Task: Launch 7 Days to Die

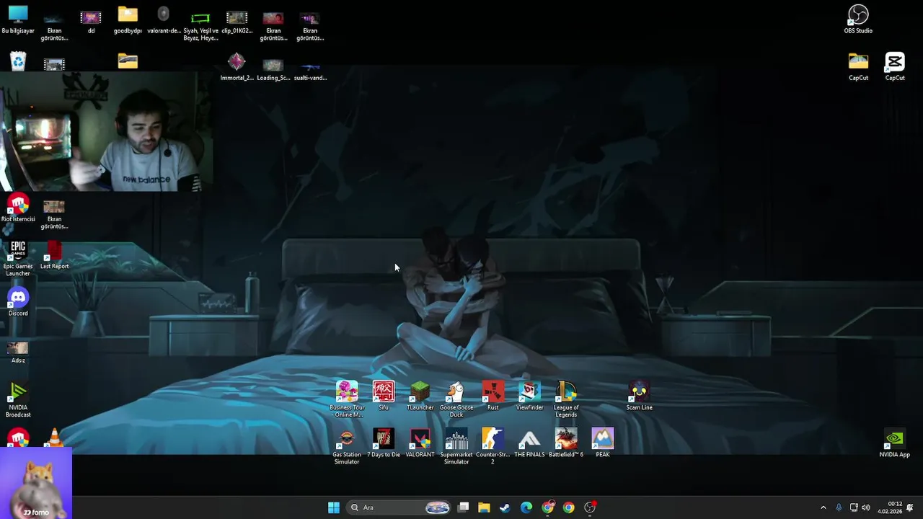Action: [384, 443]
